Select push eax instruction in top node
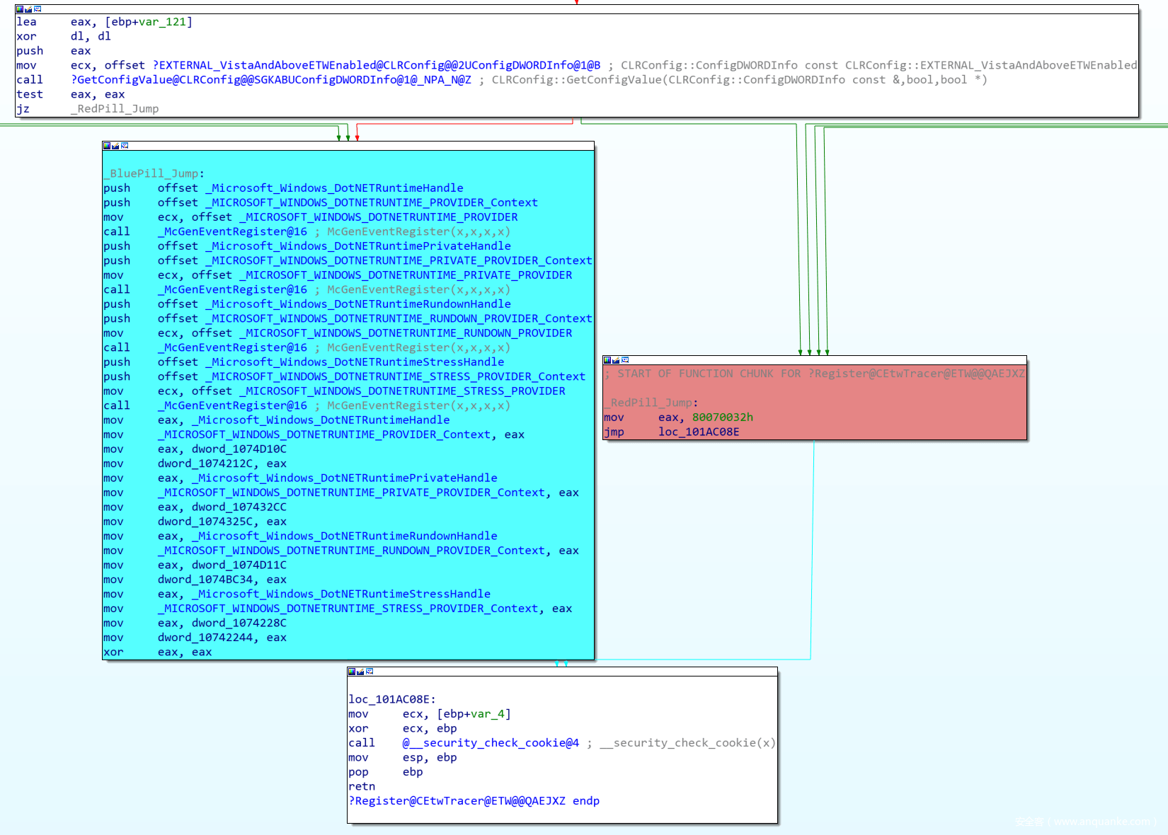 click(x=53, y=51)
